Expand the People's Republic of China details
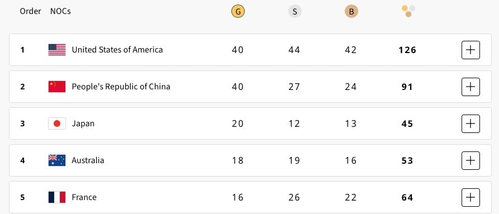 pyautogui.click(x=471, y=87)
